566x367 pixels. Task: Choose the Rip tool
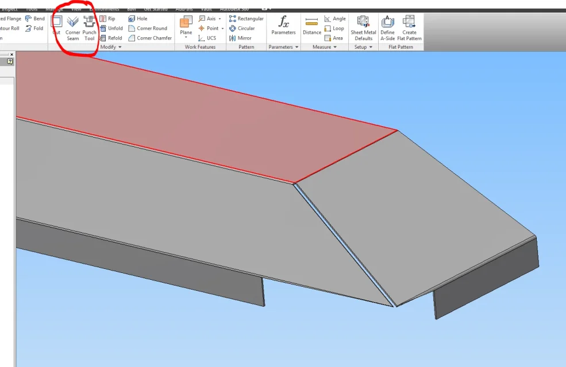107,18
